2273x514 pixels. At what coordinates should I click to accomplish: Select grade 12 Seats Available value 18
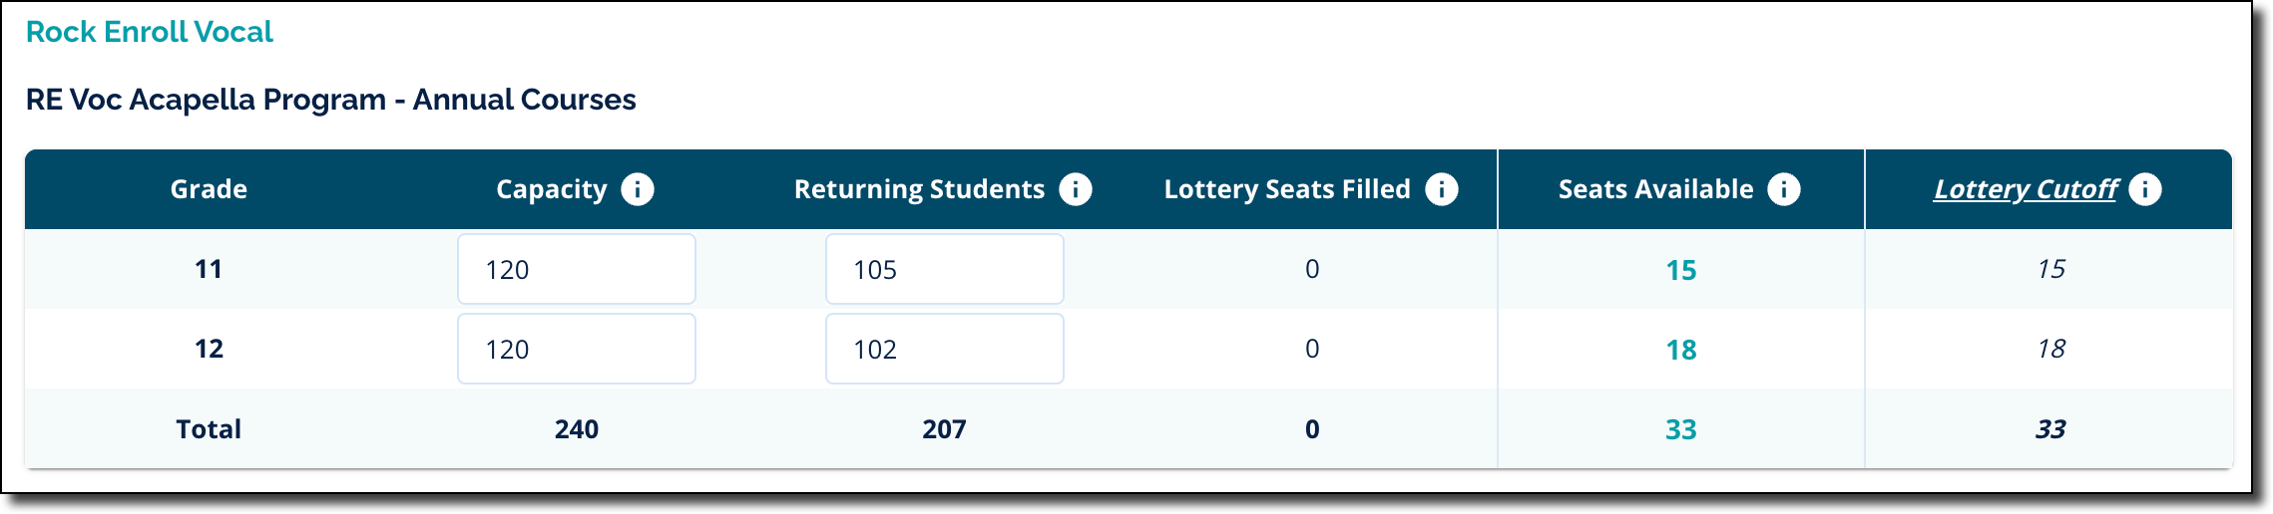pyautogui.click(x=1680, y=350)
